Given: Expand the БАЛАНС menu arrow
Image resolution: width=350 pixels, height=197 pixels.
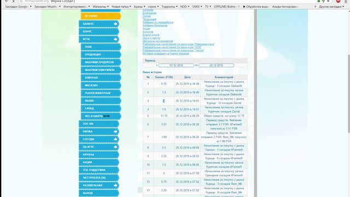Looking at the screenshot, I should point(115,24).
